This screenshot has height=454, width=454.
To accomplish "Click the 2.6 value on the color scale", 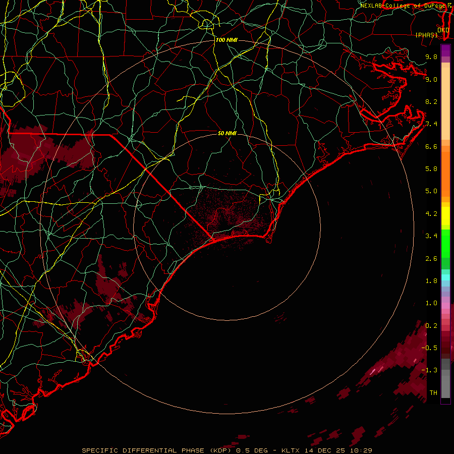I will point(431,259).
